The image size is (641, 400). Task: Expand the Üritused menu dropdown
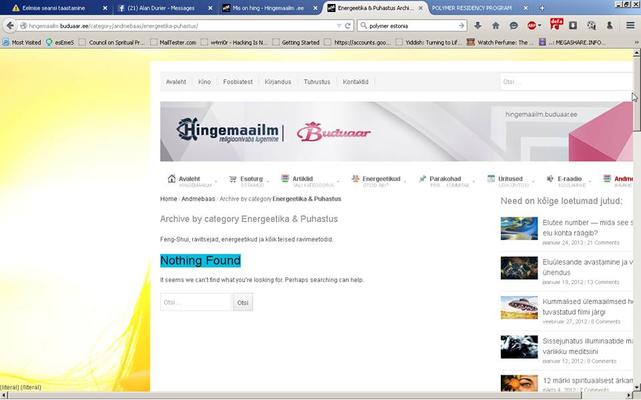click(533, 181)
